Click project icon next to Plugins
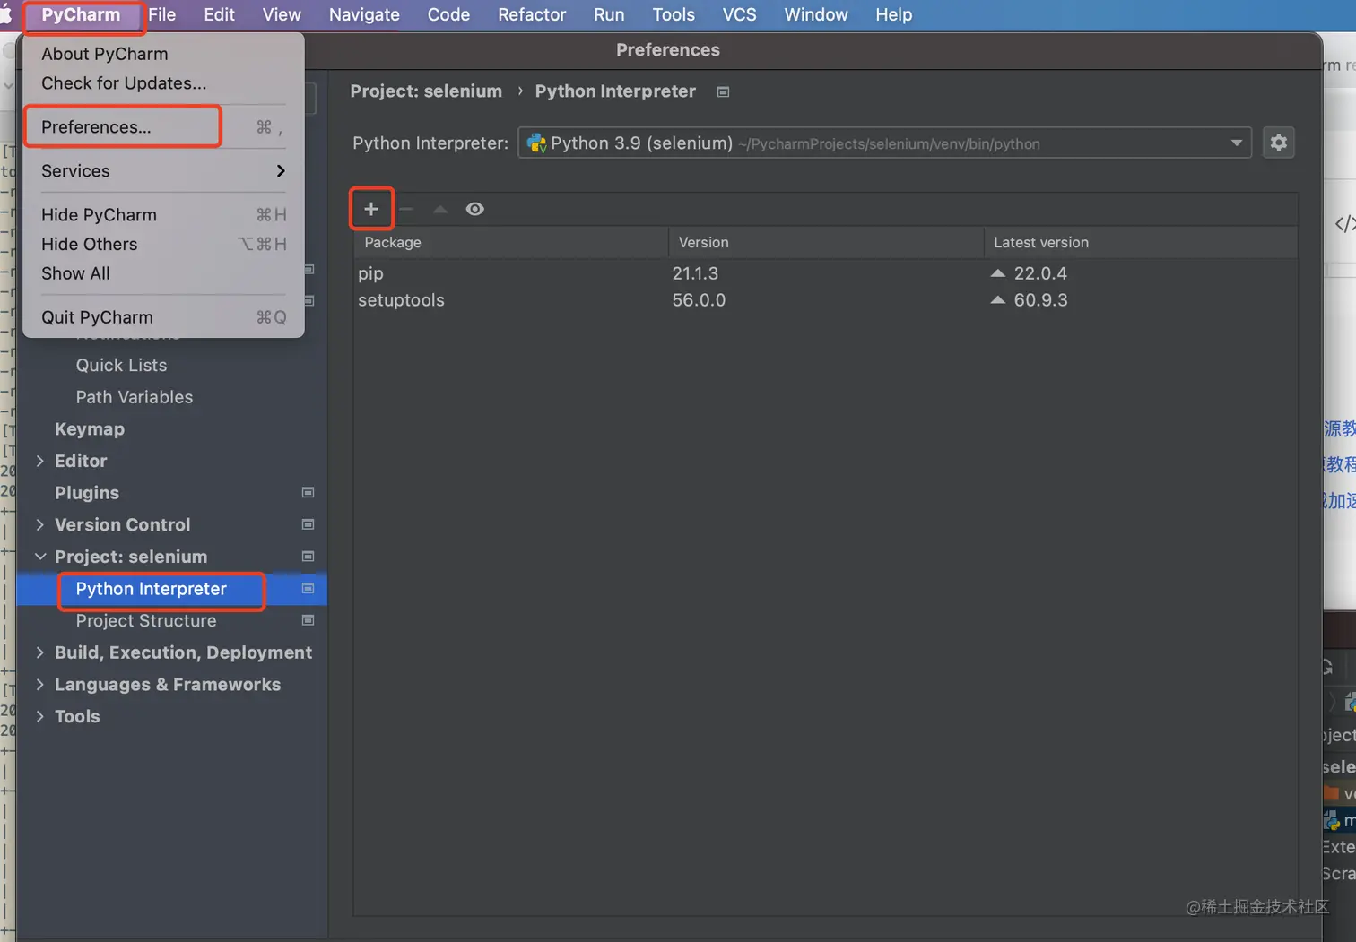The height and width of the screenshot is (942, 1356). pos(308,492)
